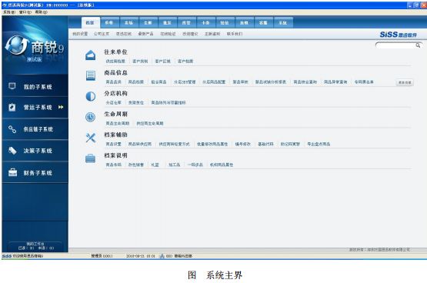Click the 生命周期 section heading
Image resolution: width=427 pixels, height=283 pixels.
coord(115,114)
